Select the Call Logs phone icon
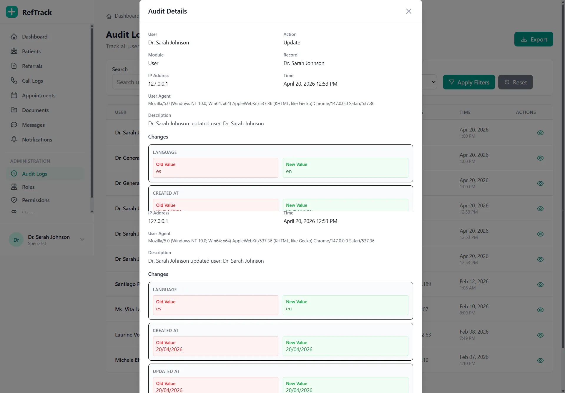Image resolution: width=565 pixels, height=393 pixels. 14,81
